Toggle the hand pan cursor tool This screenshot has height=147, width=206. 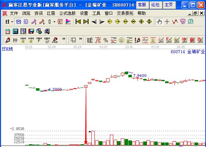click(x=159, y=22)
